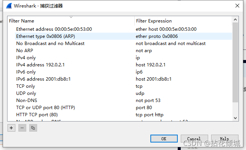Image resolution: width=246 pixels, height=150 pixels.
Task: Click the ip expression cell
Action: click(138, 58)
